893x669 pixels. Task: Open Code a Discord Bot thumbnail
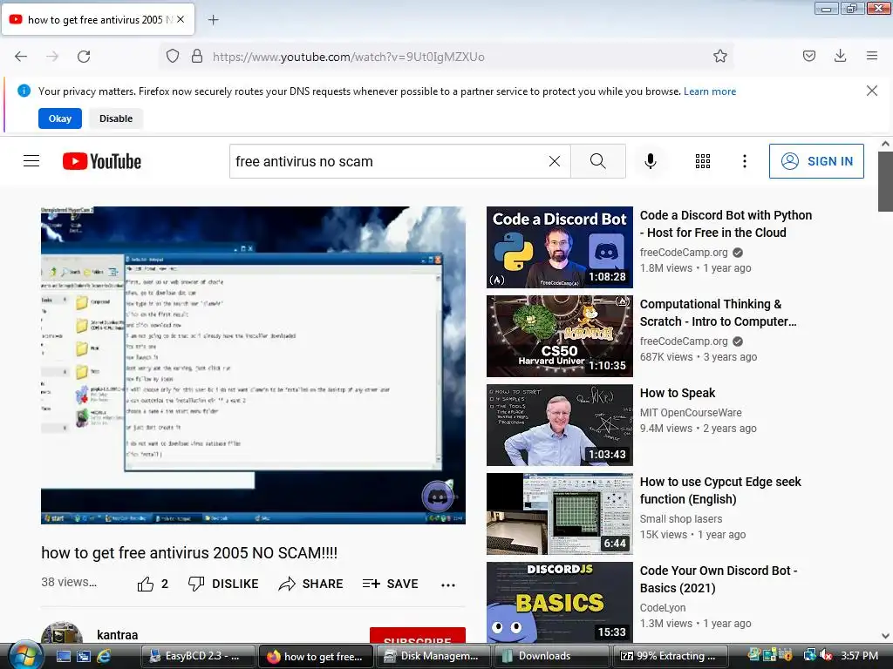559,247
